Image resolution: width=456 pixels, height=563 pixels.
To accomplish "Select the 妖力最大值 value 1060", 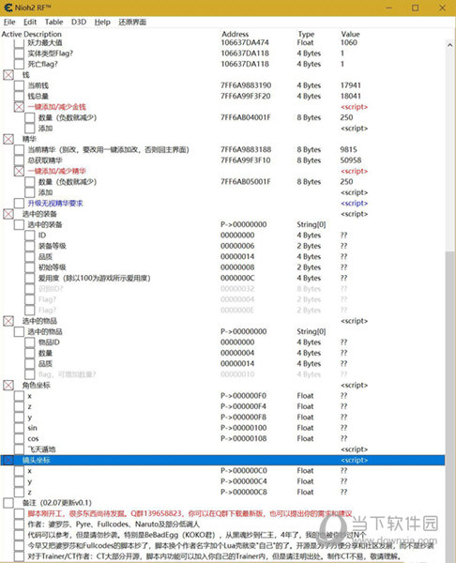I will point(349,43).
